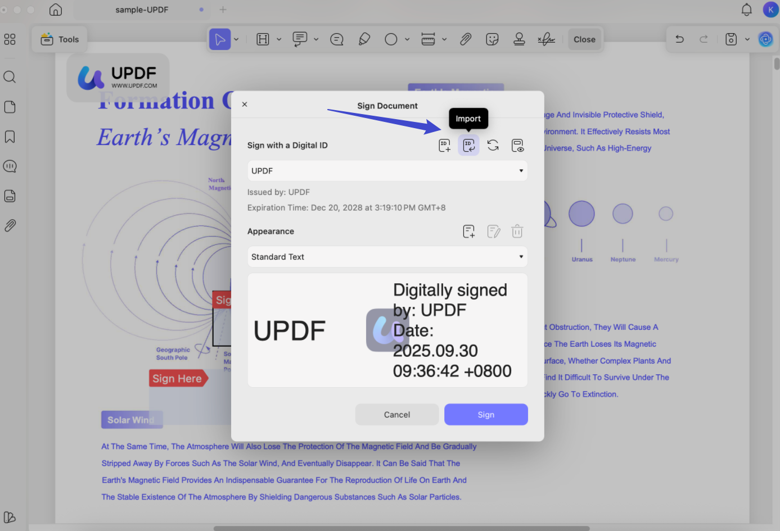The image size is (780, 531).
Task: Click the horizontal scrollbar at bottom
Action: click(x=402, y=528)
